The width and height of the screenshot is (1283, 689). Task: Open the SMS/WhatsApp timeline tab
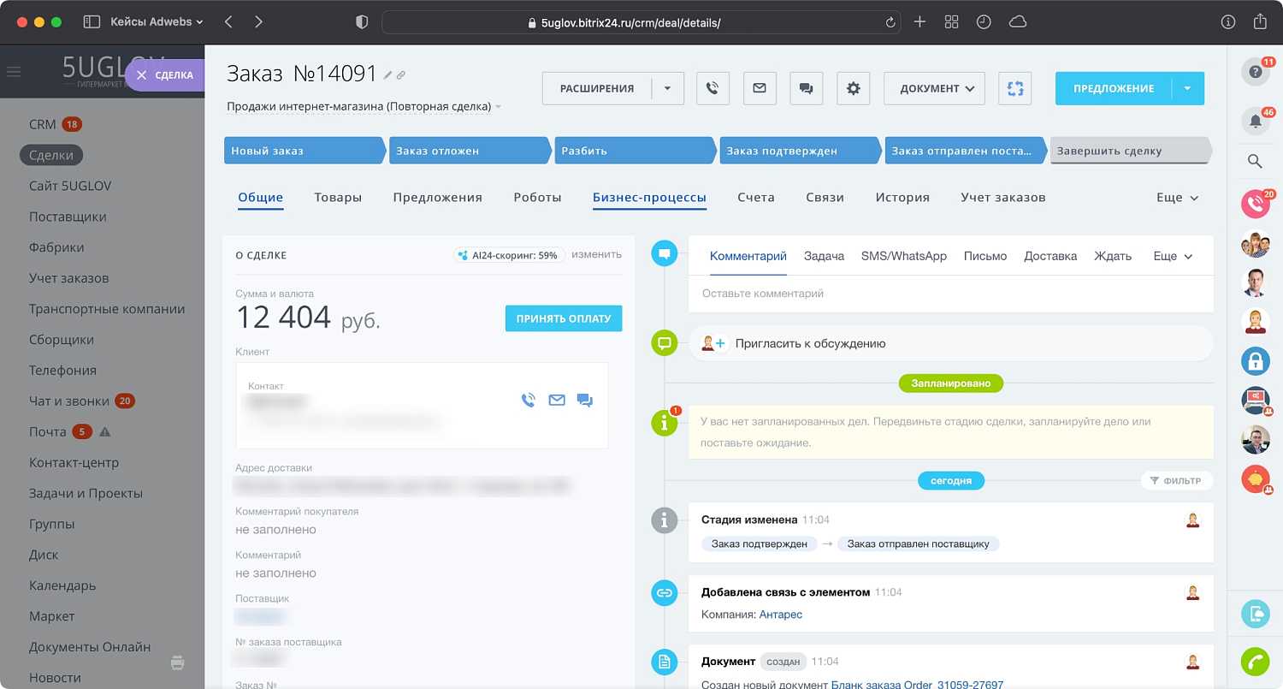coord(904,255)
